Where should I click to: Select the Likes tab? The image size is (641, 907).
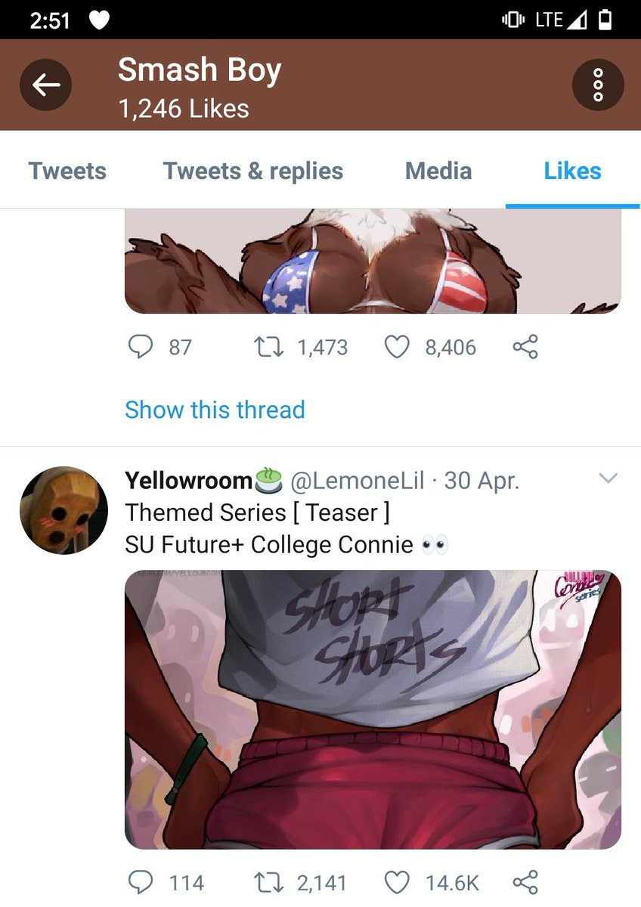(x=572, y=171)
